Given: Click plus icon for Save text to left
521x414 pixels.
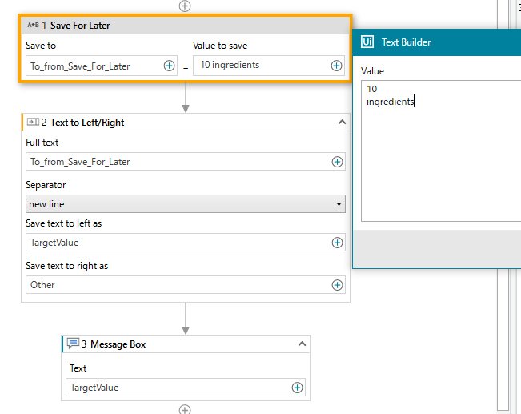Looking at the screenshot, I should point(338,242).
